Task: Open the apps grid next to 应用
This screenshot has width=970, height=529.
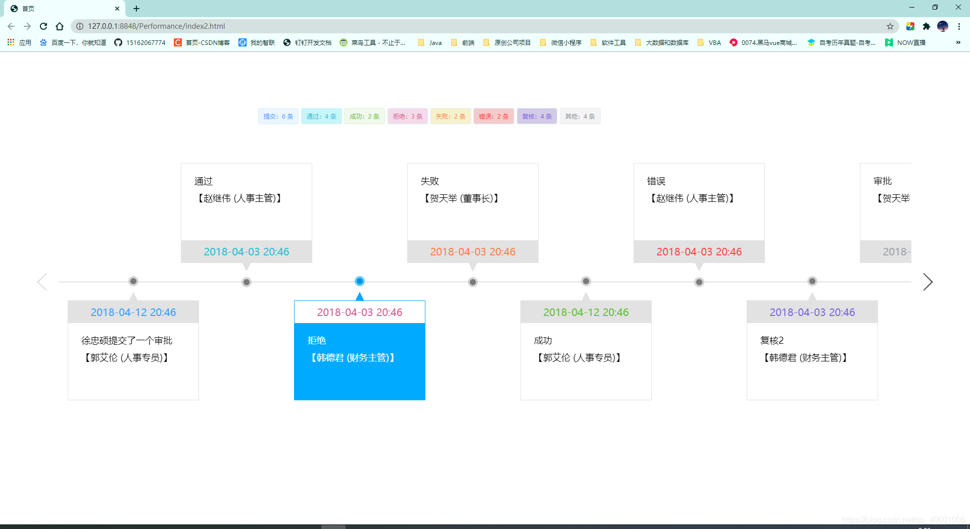Action: [10, 42]
